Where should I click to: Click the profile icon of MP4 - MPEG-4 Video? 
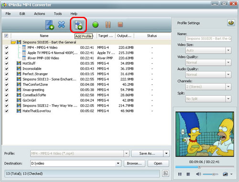(24, 47)
